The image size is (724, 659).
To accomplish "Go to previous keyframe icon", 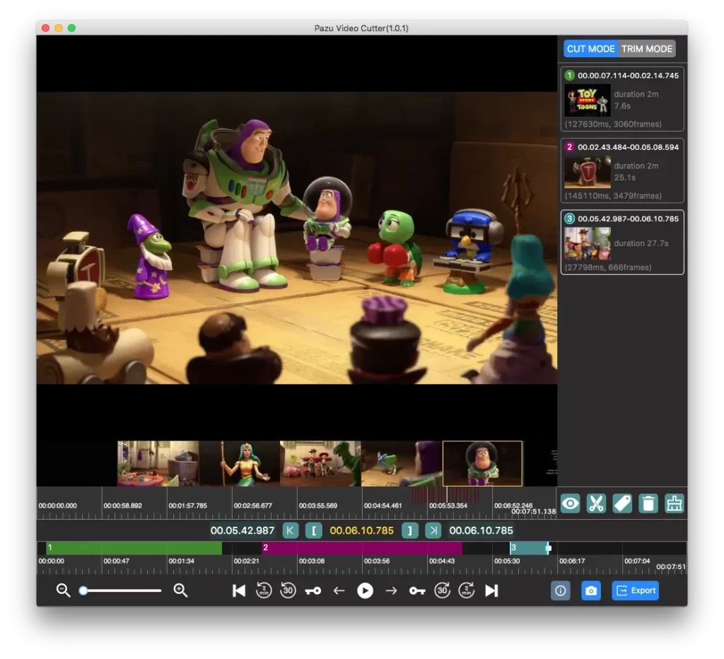I will [x=313, y=590].
